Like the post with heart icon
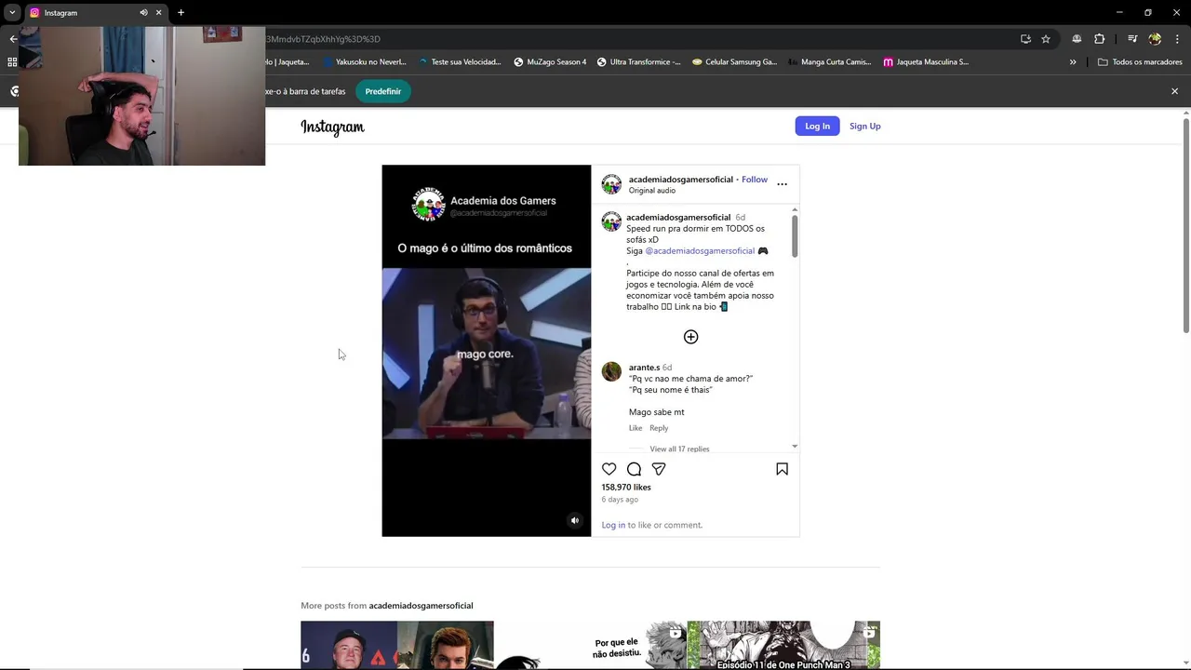 point(609,469)
